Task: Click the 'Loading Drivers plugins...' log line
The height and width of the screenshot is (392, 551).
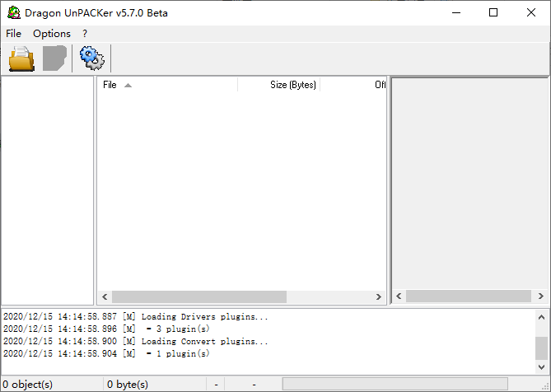Action: point(136,317)
